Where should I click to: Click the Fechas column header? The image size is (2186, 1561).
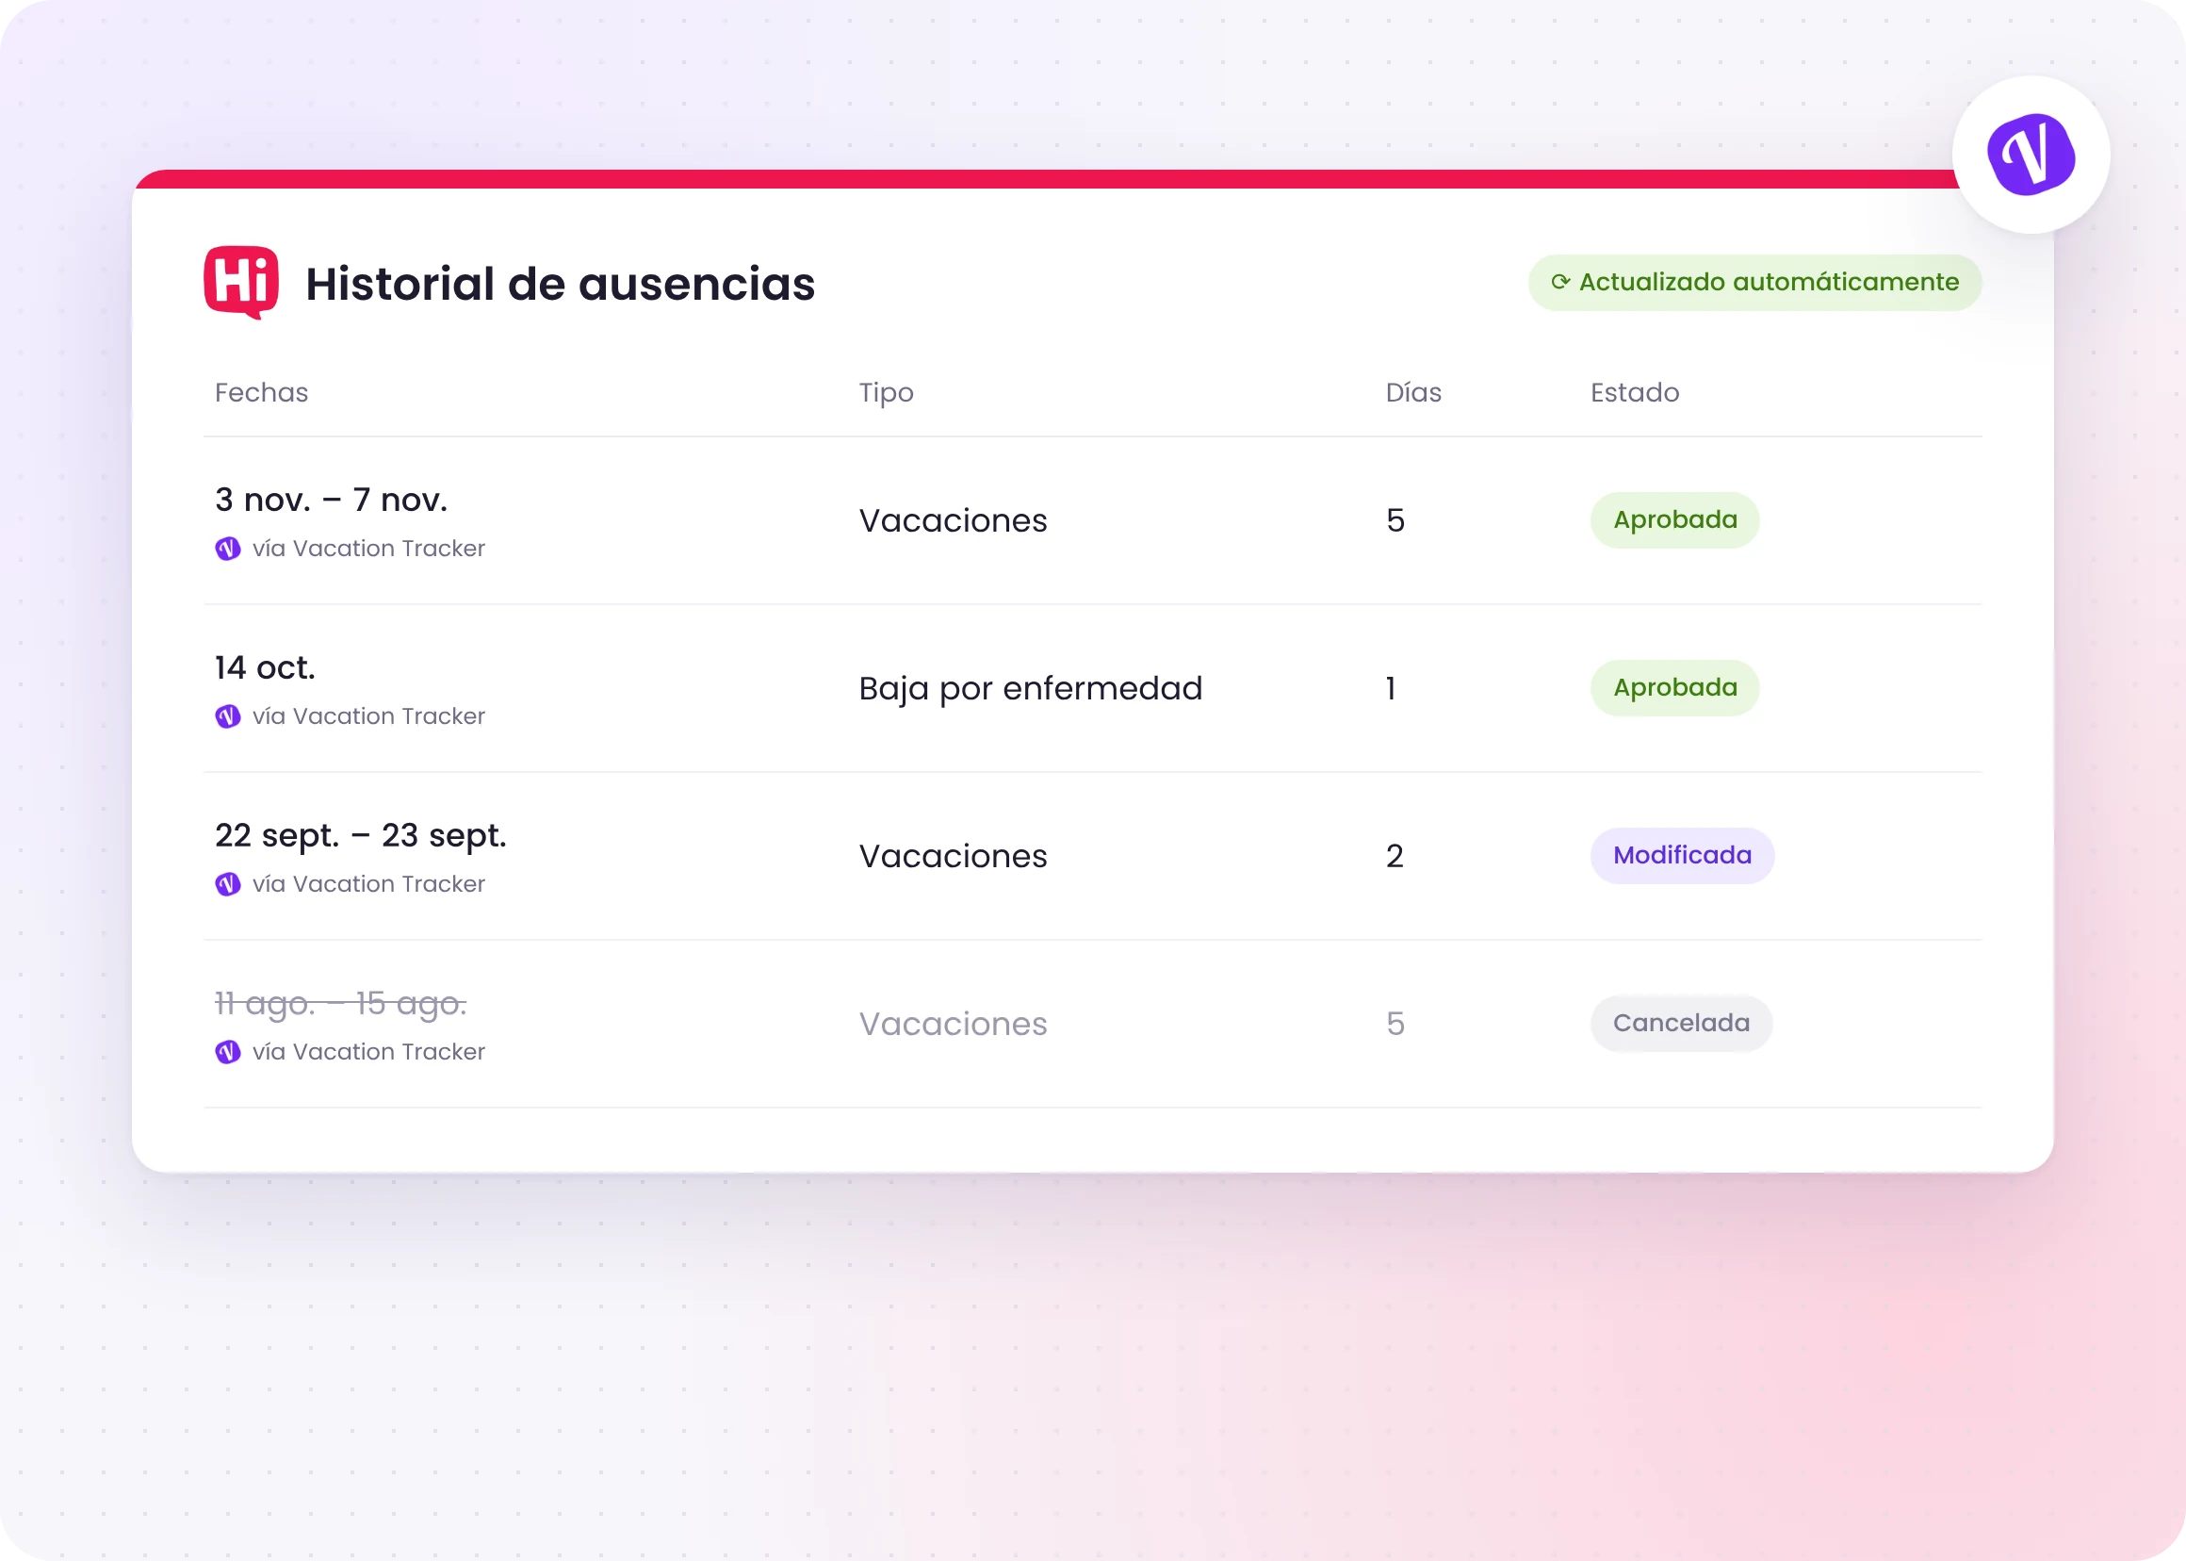pos(261,393)
